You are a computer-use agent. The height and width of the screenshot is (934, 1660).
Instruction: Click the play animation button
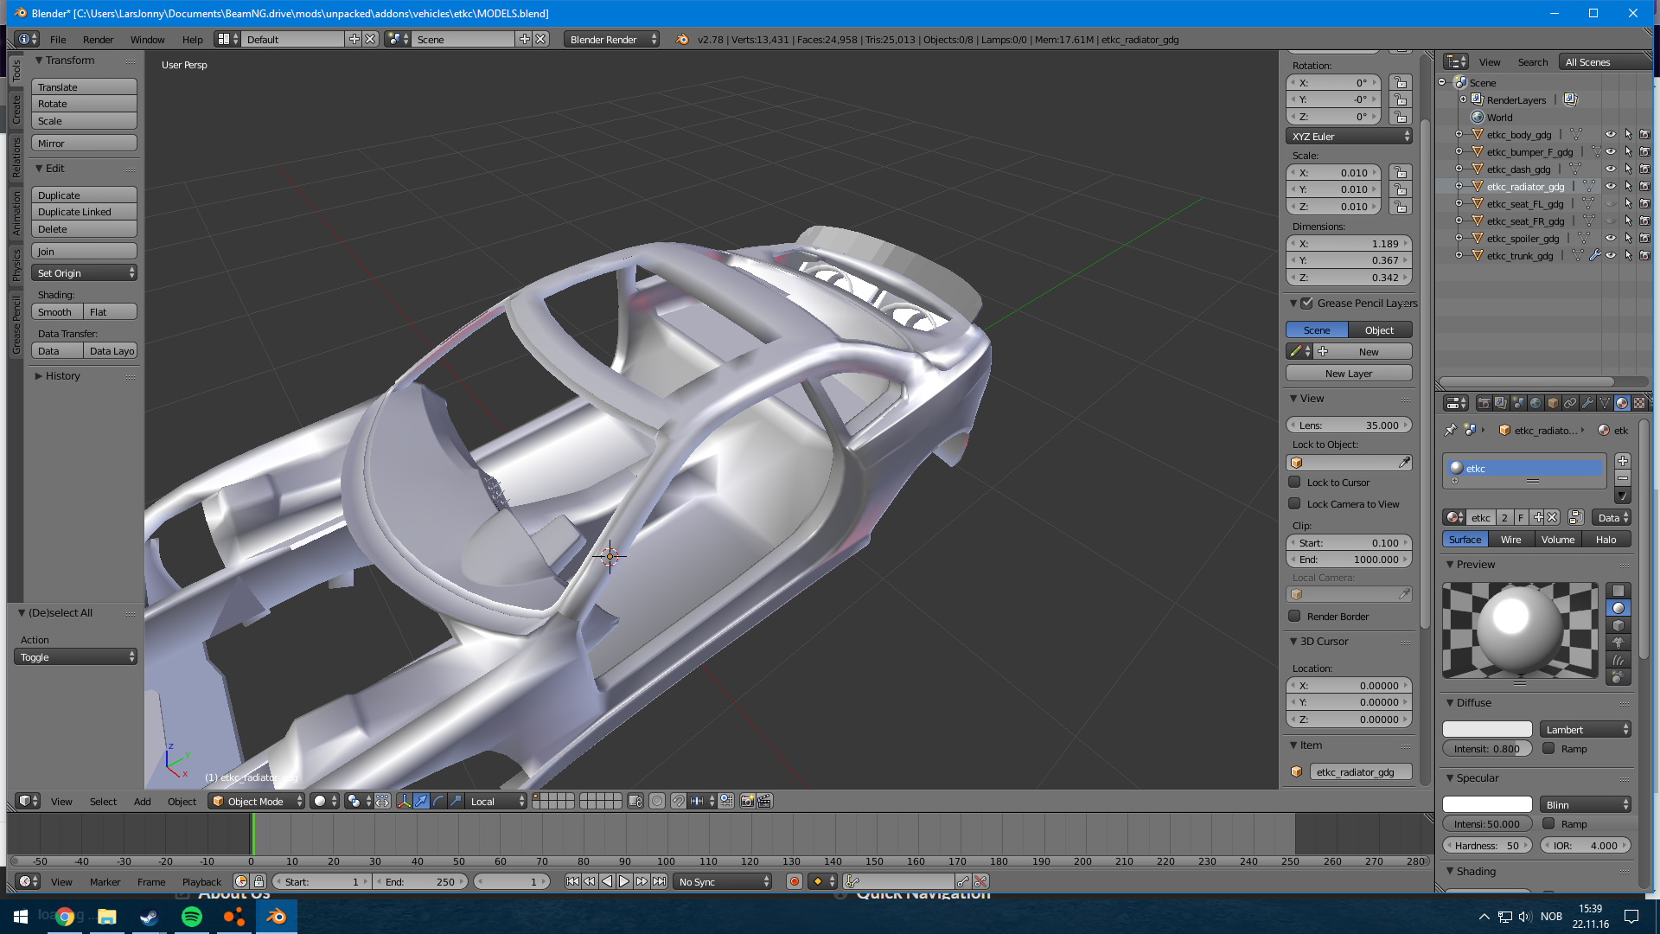point(624,881)
